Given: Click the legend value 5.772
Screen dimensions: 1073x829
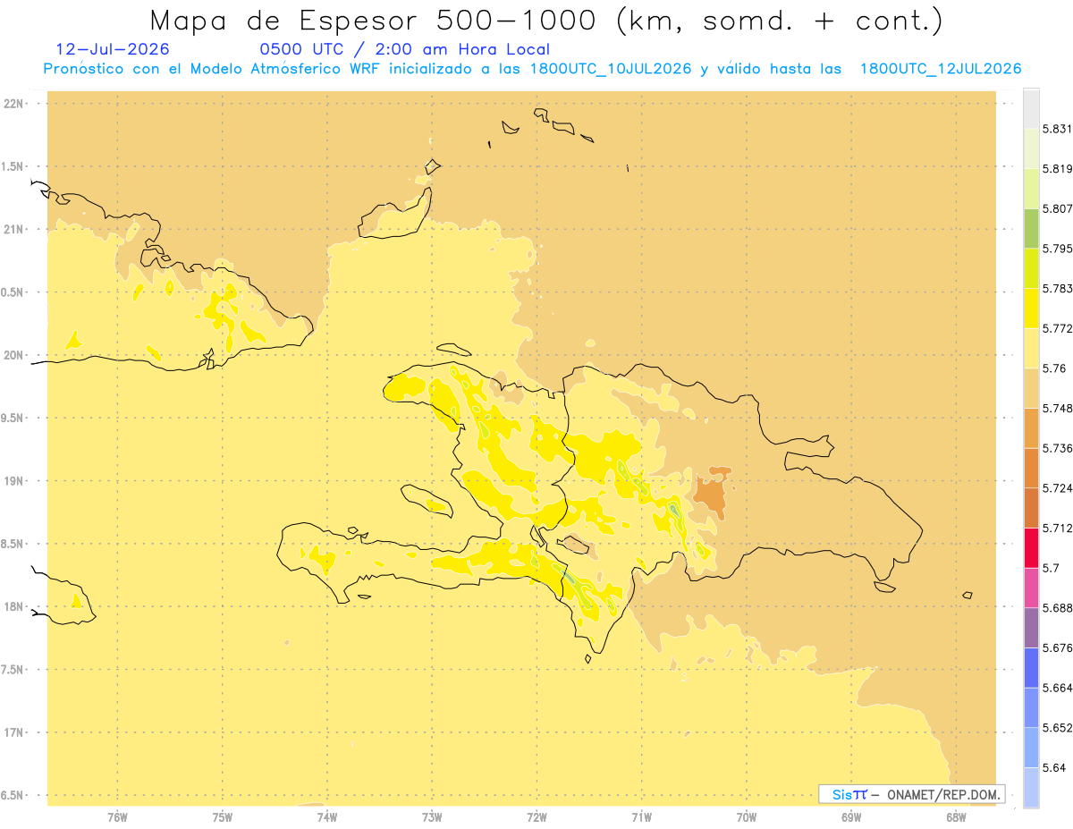Looking at the screenshot, I should [1058, 328].
